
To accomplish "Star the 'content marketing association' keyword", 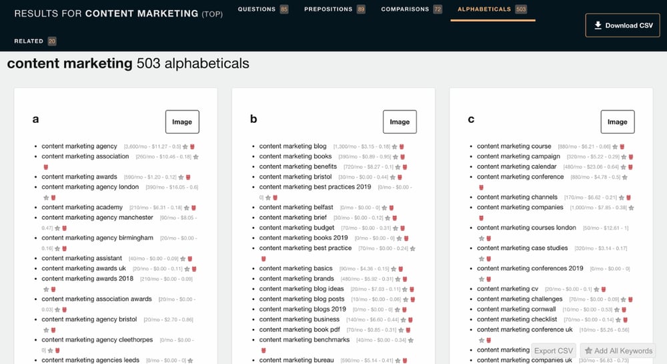I will tap(196, 157).
